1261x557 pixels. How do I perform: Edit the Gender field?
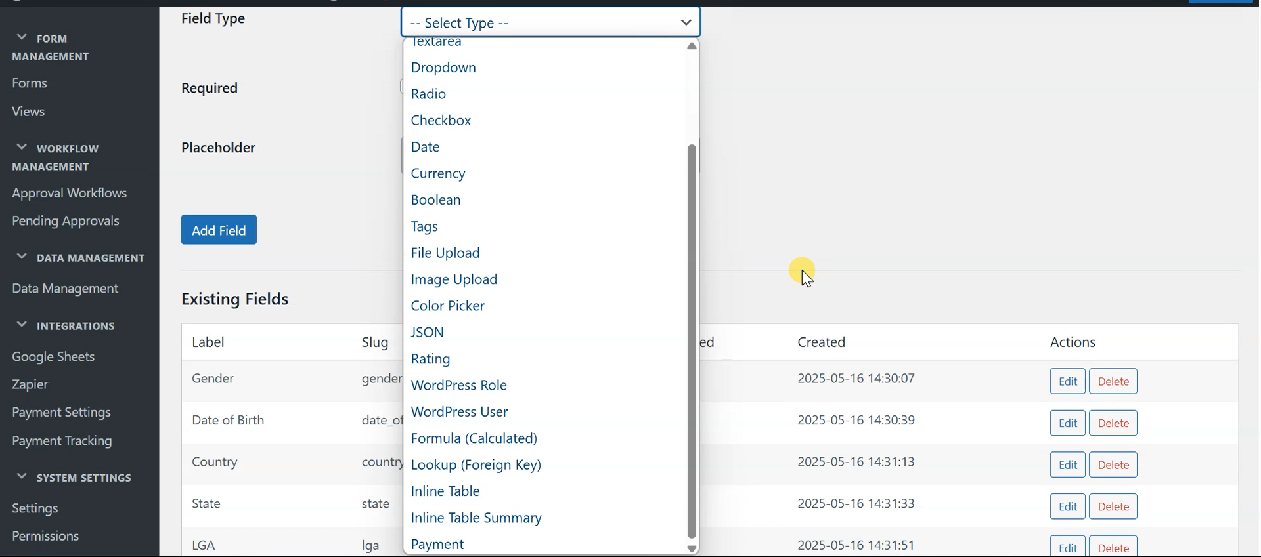[x=1068, y=381]
